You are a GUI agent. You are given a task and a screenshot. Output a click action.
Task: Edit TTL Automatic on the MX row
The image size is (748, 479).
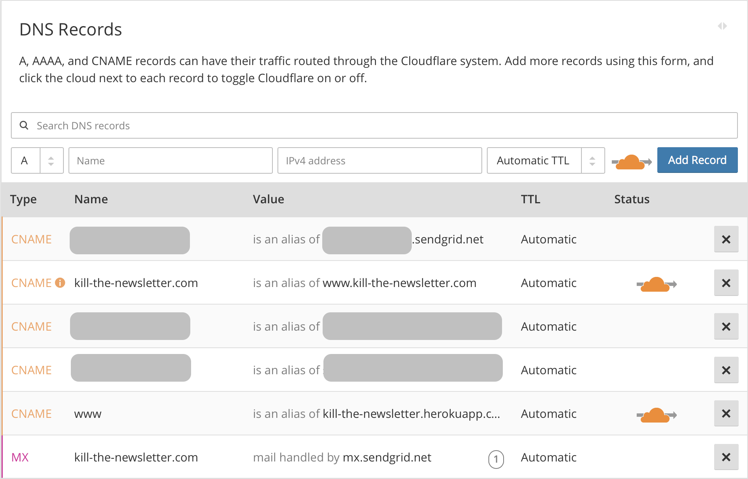point(548,457)
